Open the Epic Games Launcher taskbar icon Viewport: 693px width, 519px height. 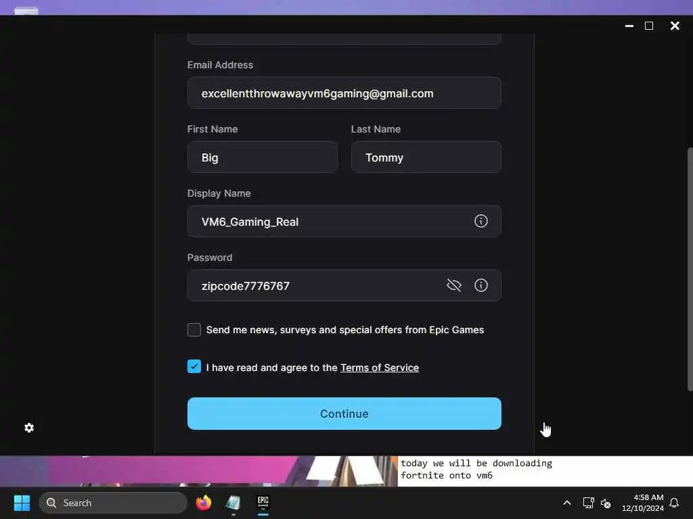tap(263, 503)
